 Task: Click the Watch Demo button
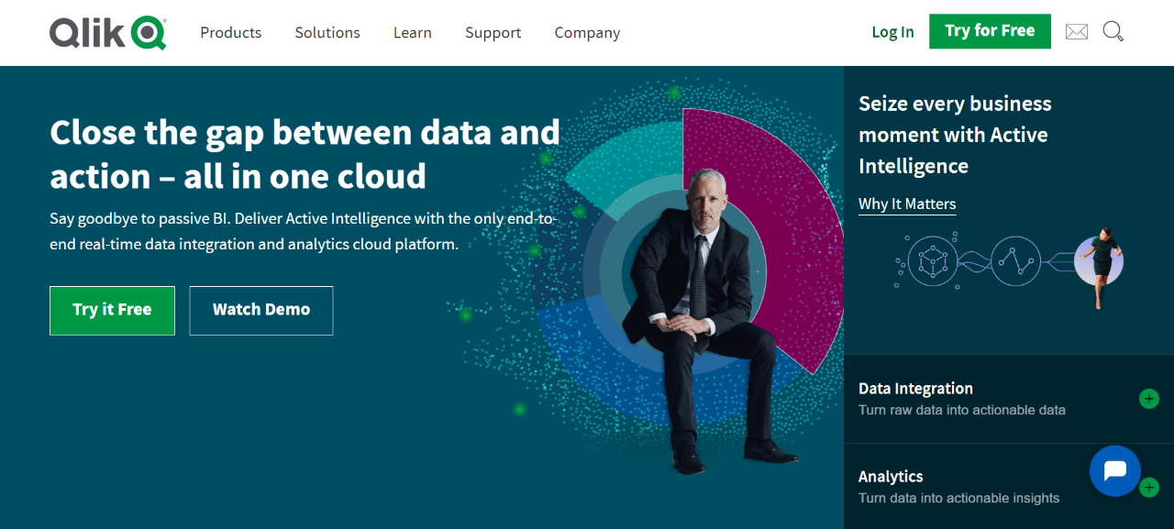point(261,310)
